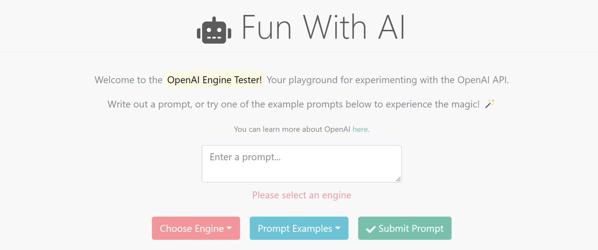
Task: Click inside the Enter a prompt field
Action: click(301, 164)
